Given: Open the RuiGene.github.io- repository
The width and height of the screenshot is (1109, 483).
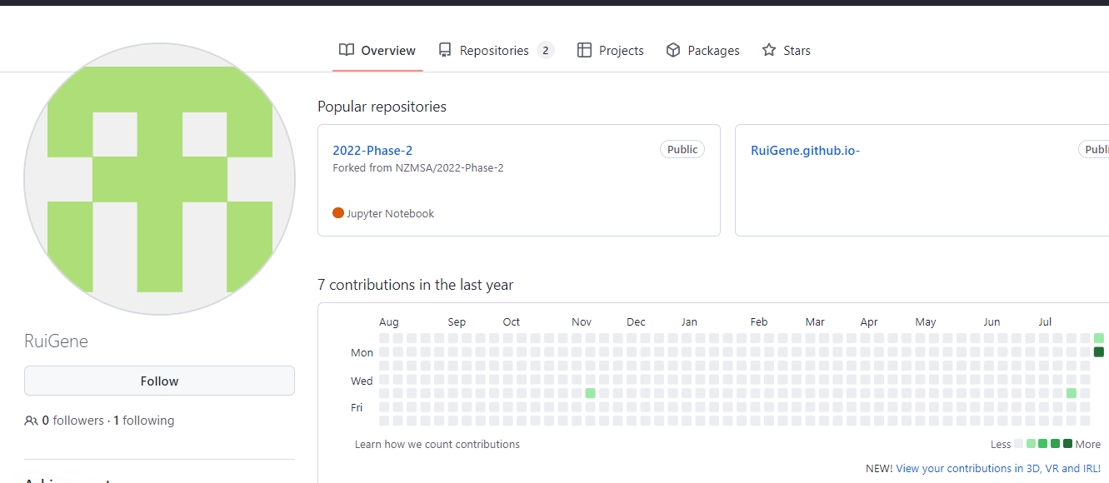Looking at the screenshot, I should [805, 151].
